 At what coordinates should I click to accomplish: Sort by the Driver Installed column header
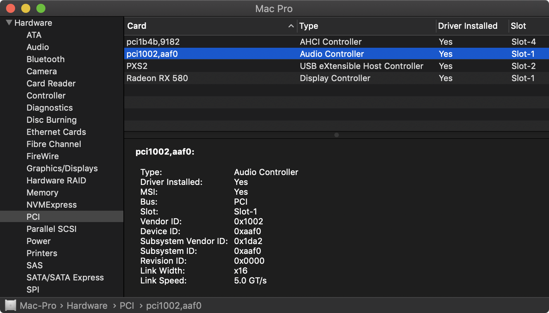tap(468, 26)
